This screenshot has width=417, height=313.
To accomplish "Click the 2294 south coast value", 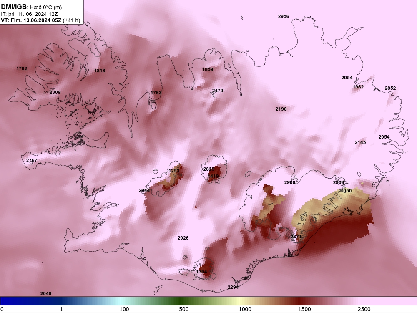I will 233,287.
